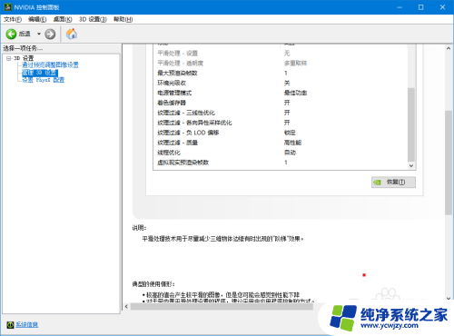The image size is (454, 336).
Task: Open the 3D 设置(3) menu
Action: tap(93, 19)
